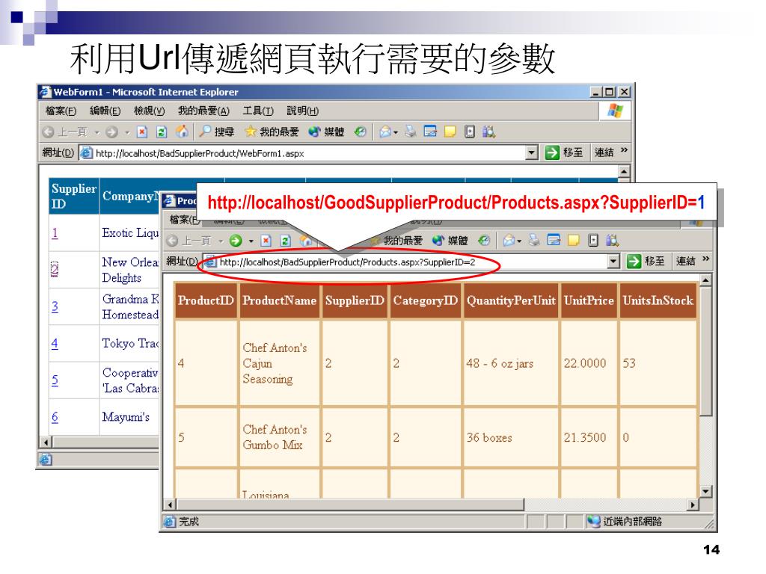Click Refresh icon in WebForm1 window toolbar
766x574 pixels.
pyautogui.click(x=162, y=132)
